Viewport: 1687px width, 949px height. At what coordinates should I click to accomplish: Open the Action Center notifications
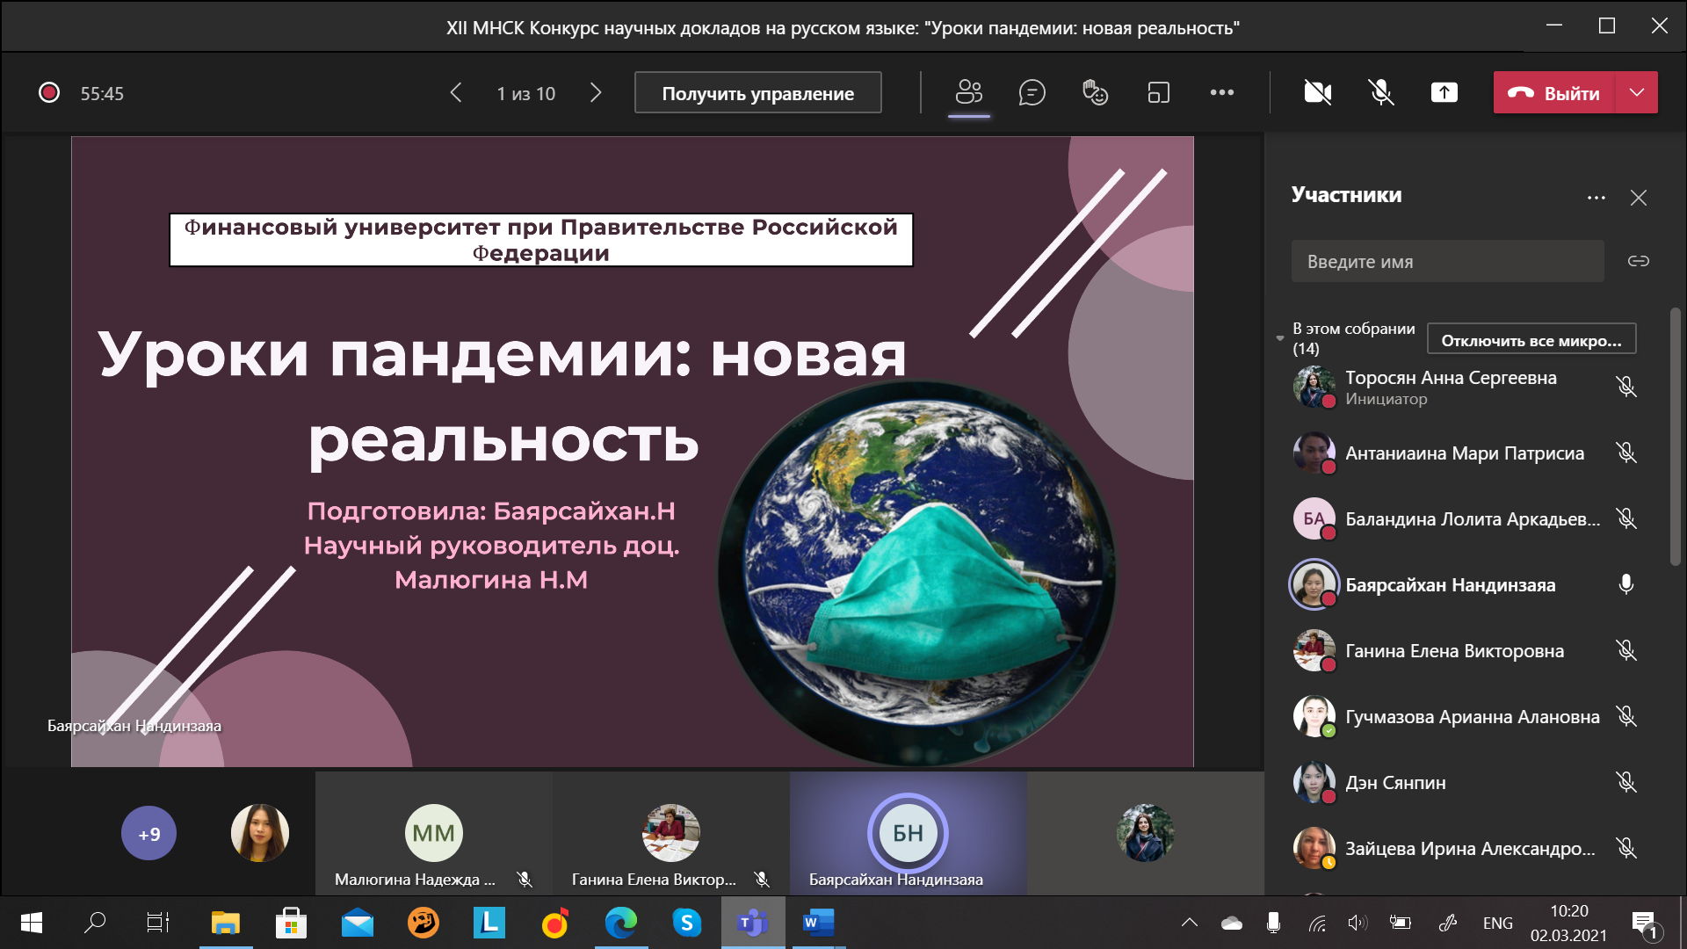click(1644, 923)
